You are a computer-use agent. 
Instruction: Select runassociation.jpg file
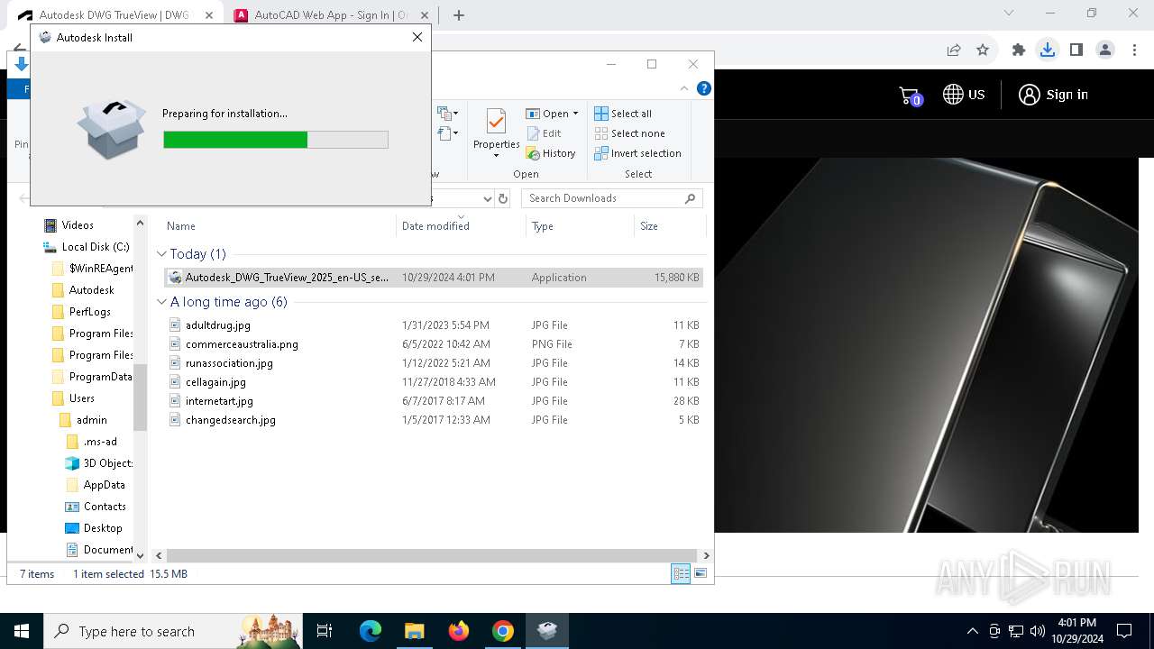coord(229,363)
